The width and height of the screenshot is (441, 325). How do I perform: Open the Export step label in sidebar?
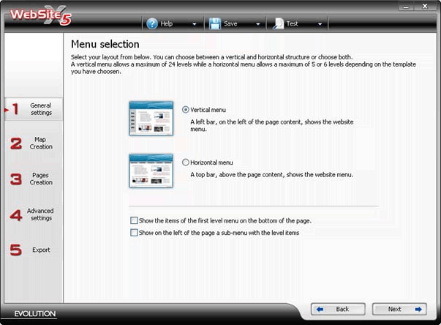point(41,250)
